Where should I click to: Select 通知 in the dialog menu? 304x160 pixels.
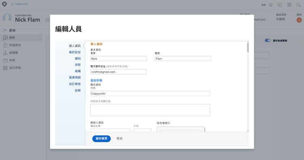pyautogui.click(x=78, y=58)
